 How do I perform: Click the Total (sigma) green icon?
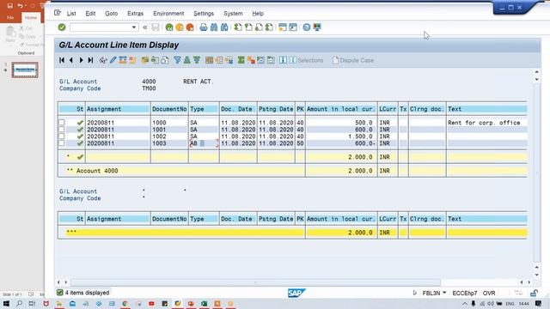(x=241, y=60)
